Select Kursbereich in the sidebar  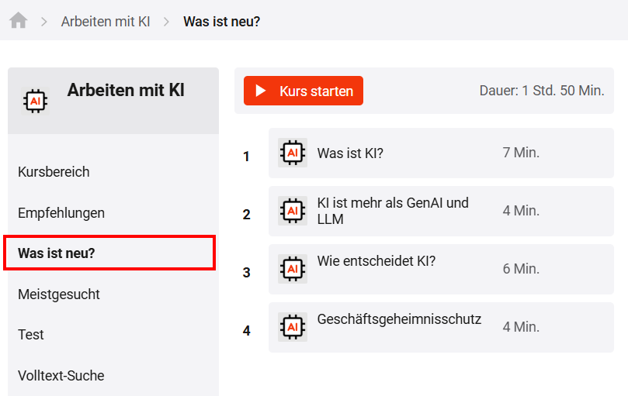[x=54, y=172]
